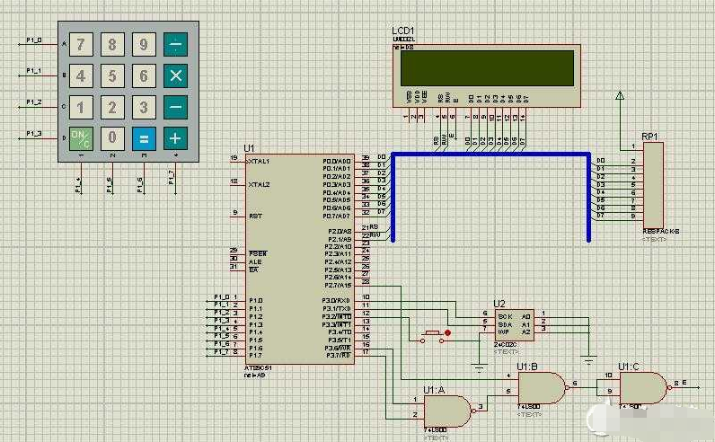Click the U1:A reference label
This screenshot has width=715, height=442.
click(434, 390)
